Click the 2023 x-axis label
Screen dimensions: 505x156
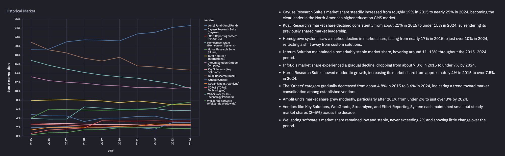pyautogui.click(x=172, y=142)
